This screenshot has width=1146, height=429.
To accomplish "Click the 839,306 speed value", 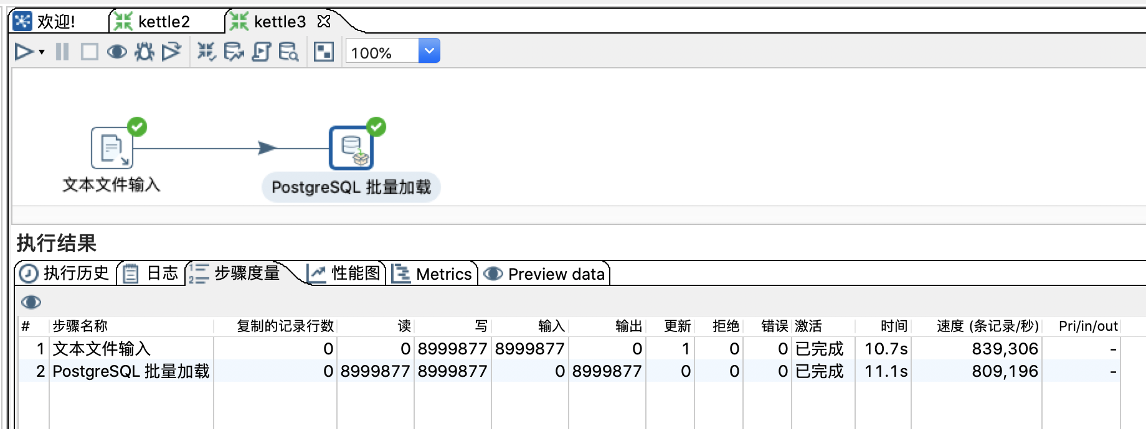I will (x=1005, y=349).
